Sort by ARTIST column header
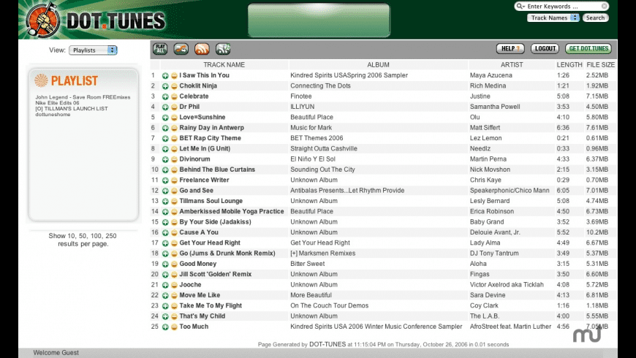This screenshot has height=358, width=636. tap(512, 65)
